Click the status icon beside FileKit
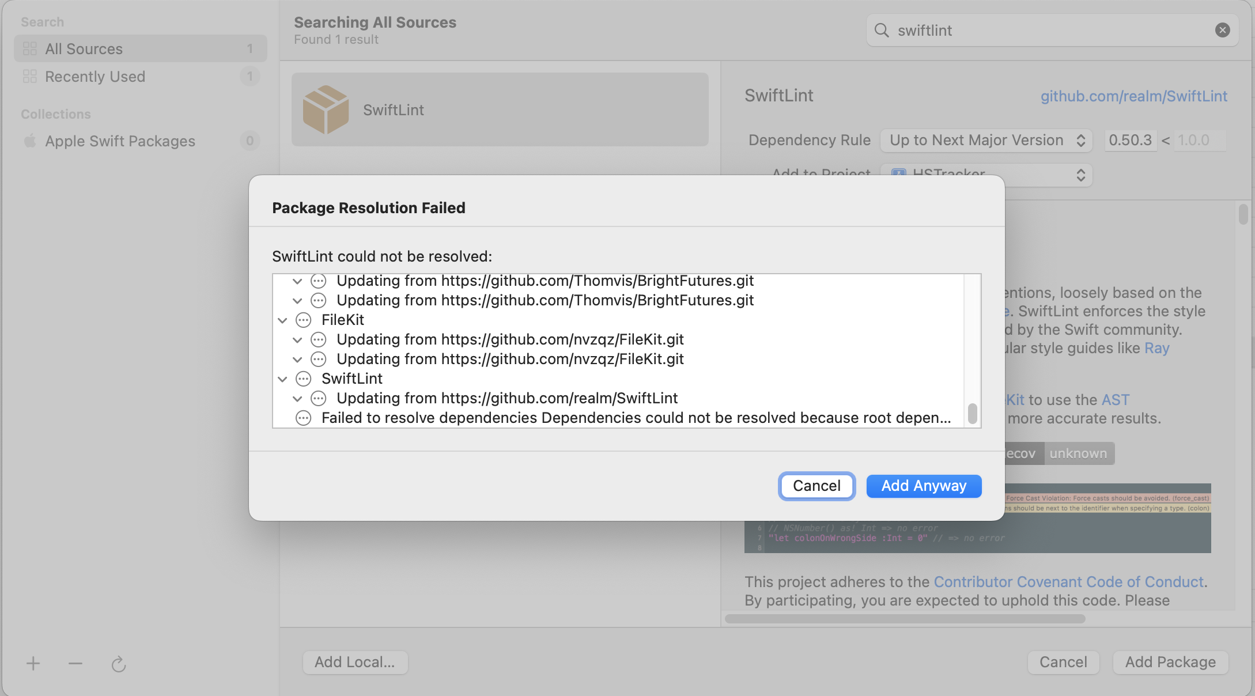1255x696 pixels. coord(304,320)
